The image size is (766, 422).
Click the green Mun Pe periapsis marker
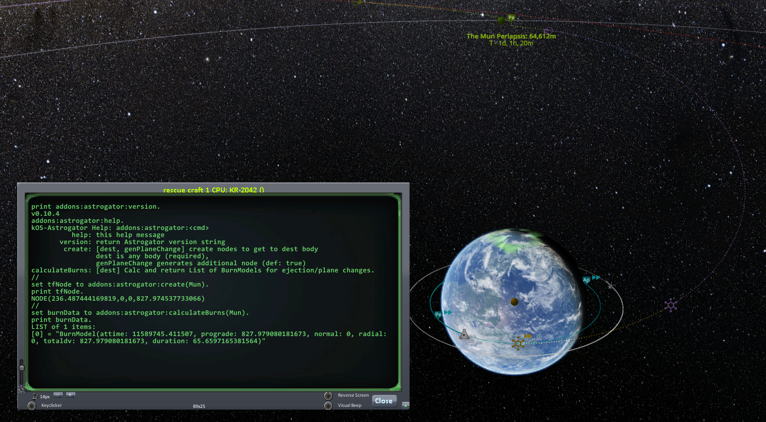[511, 18]
